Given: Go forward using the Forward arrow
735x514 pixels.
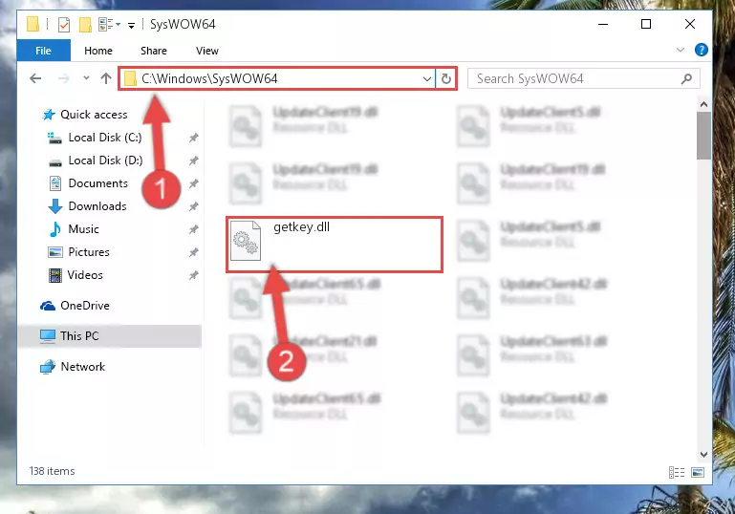Looking at the screenshot, I should (x=63, y=78).
